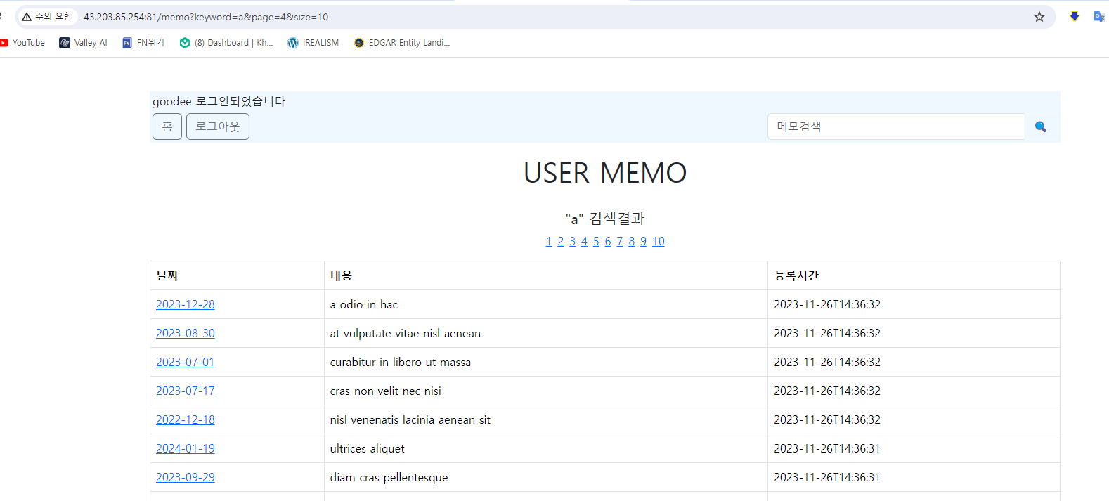Open memo dated 2023-12-28

pyautogui.click(x=186, y=304)
